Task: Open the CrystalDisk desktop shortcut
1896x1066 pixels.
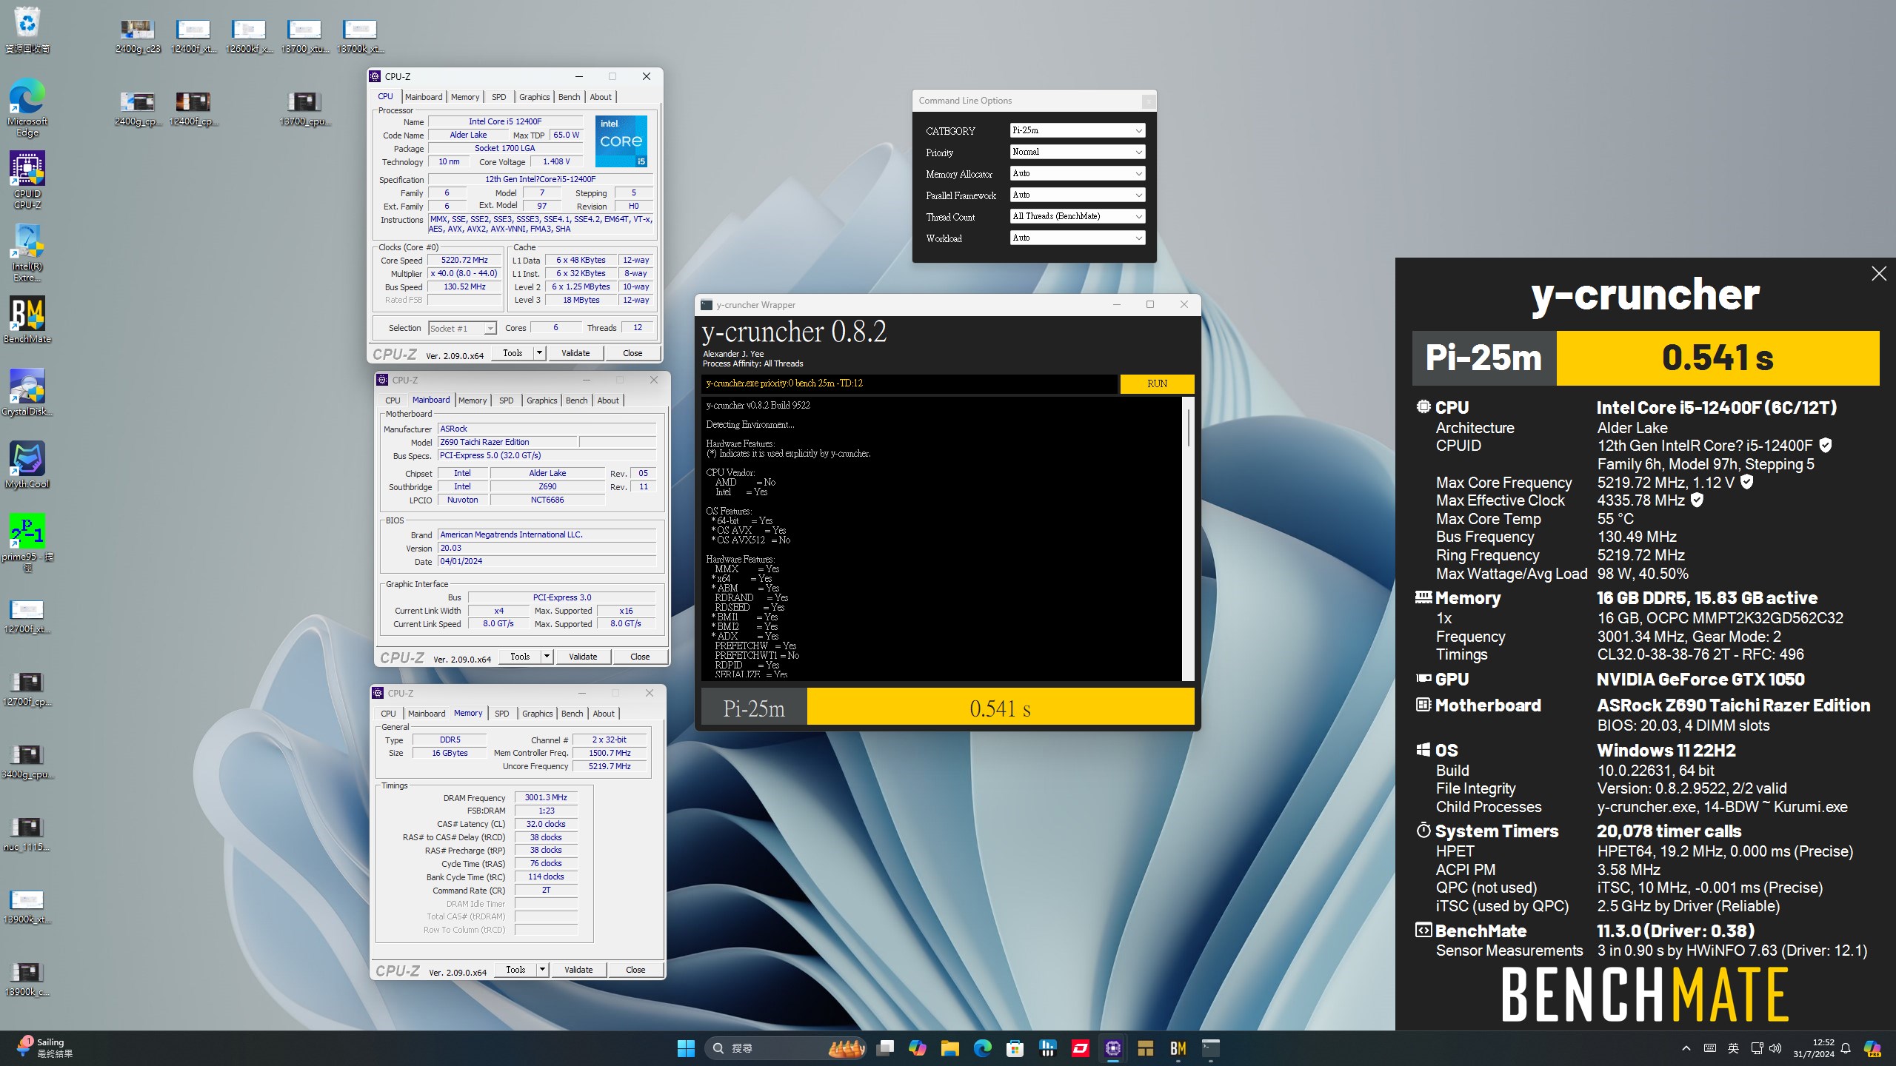Action: coord(27,392)
